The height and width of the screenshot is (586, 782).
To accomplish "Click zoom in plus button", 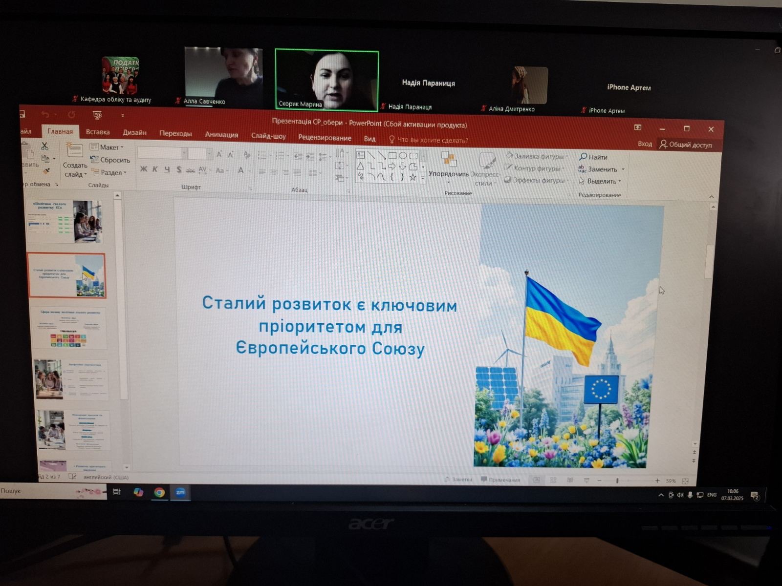I will tap(657, 481).
